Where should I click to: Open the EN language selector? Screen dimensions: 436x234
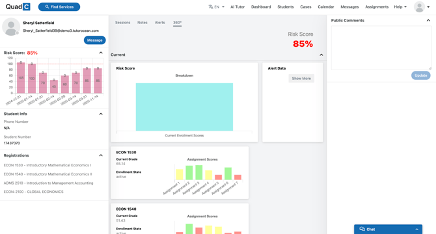(216, 7)
